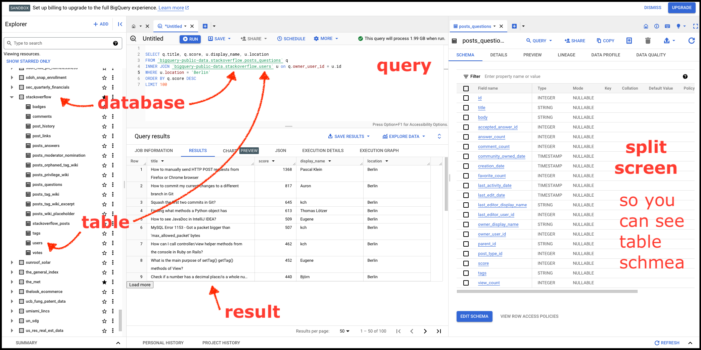701x350 pixels.
Task: Check the accepted_answer_id field checkbox
Action: coord(466,128)
